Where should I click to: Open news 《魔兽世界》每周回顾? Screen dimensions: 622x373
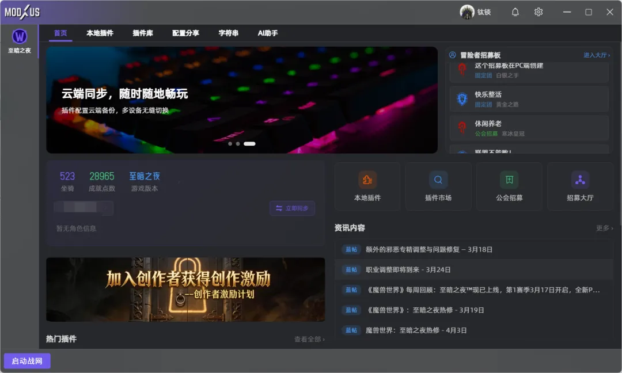click(474, 290)
